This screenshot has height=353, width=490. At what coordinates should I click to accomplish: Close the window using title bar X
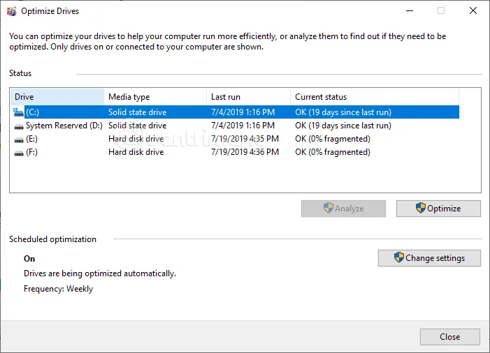point(473,11)
